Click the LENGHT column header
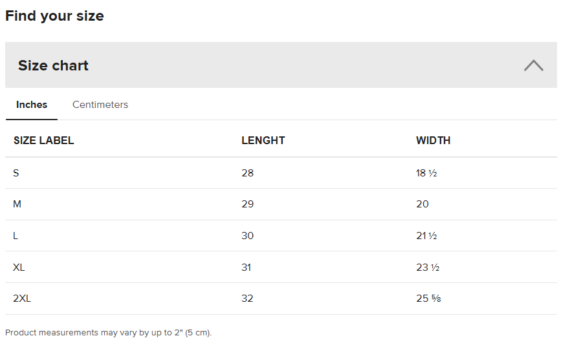 point(263,140)
